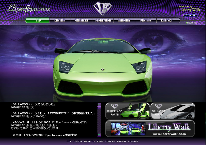The image size is (206, 145).
Task: Click the news scrollbar up arrow
Action: point(99,105)
